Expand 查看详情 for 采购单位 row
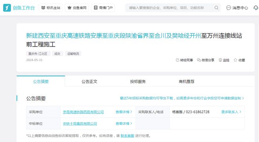Image resolution: width=259 pixels, height=142 pixels. pyautogui.click(x=124, y=112)
